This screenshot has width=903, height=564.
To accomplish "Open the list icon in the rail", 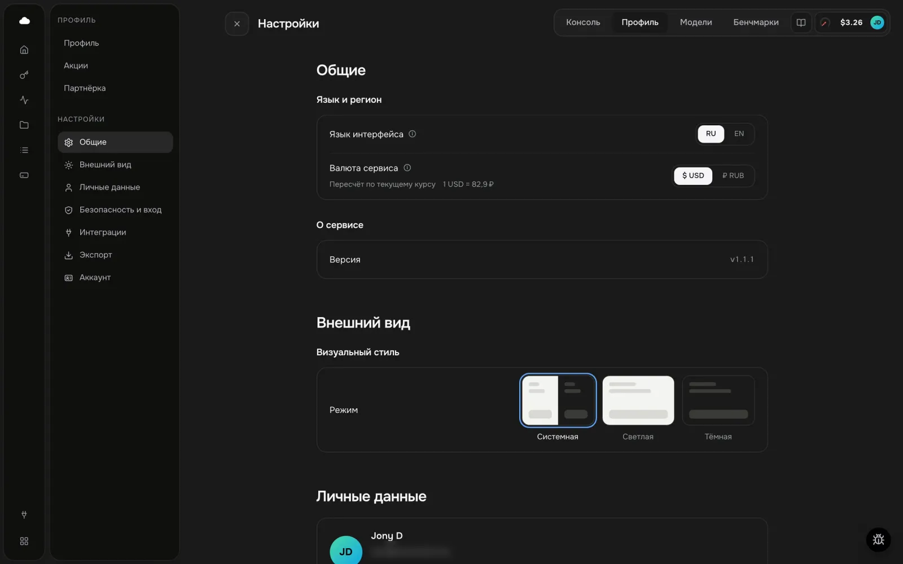I will [x=24, y=150].
